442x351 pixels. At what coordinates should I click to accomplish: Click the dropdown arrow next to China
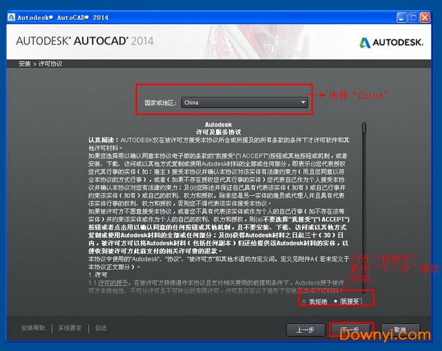[302, 103]
